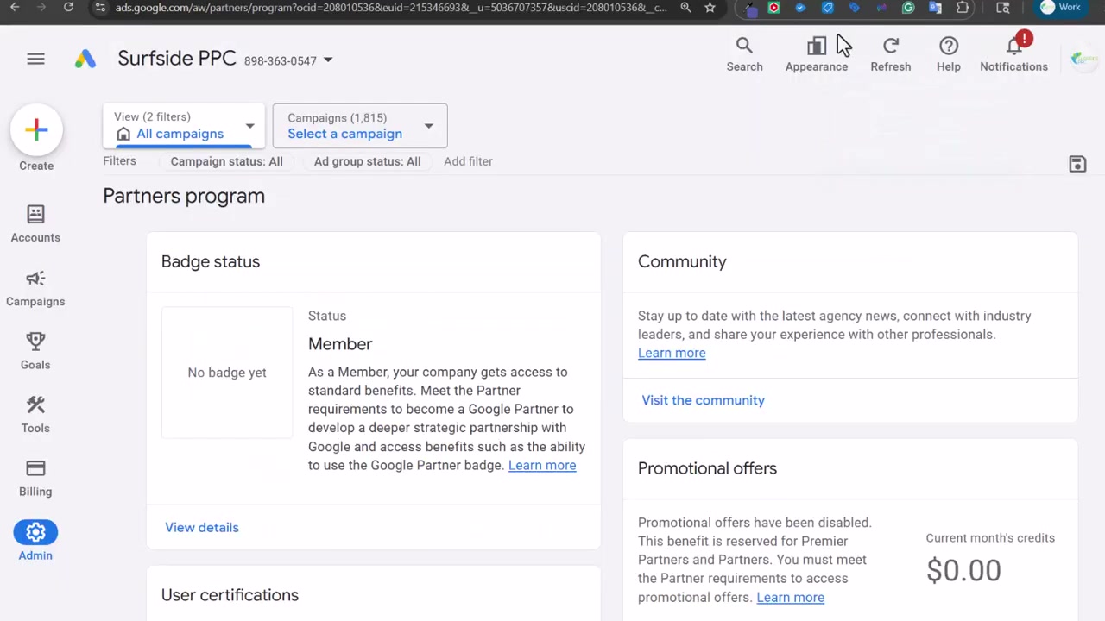Image resolution: width=1105 pixels, height=621 pixels.
Task: Click the Member status text
Action: (340, 343)
